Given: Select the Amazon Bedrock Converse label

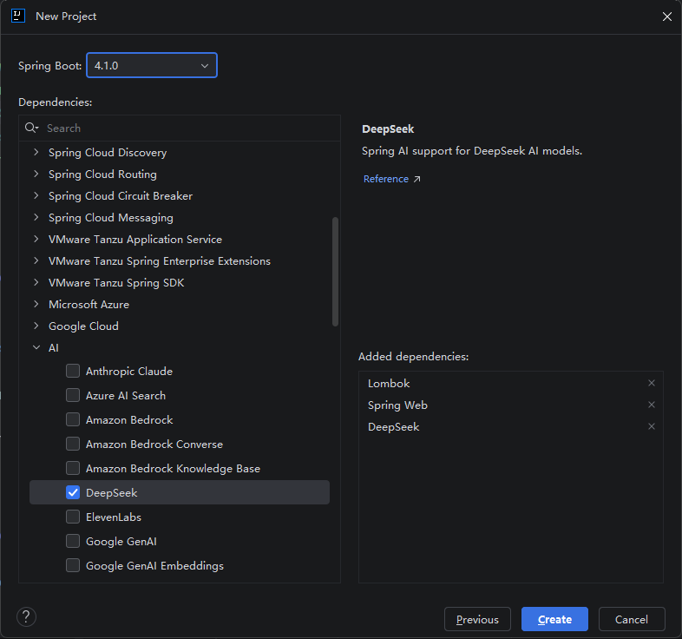Looking at the screenshot, I should point(154,445).
